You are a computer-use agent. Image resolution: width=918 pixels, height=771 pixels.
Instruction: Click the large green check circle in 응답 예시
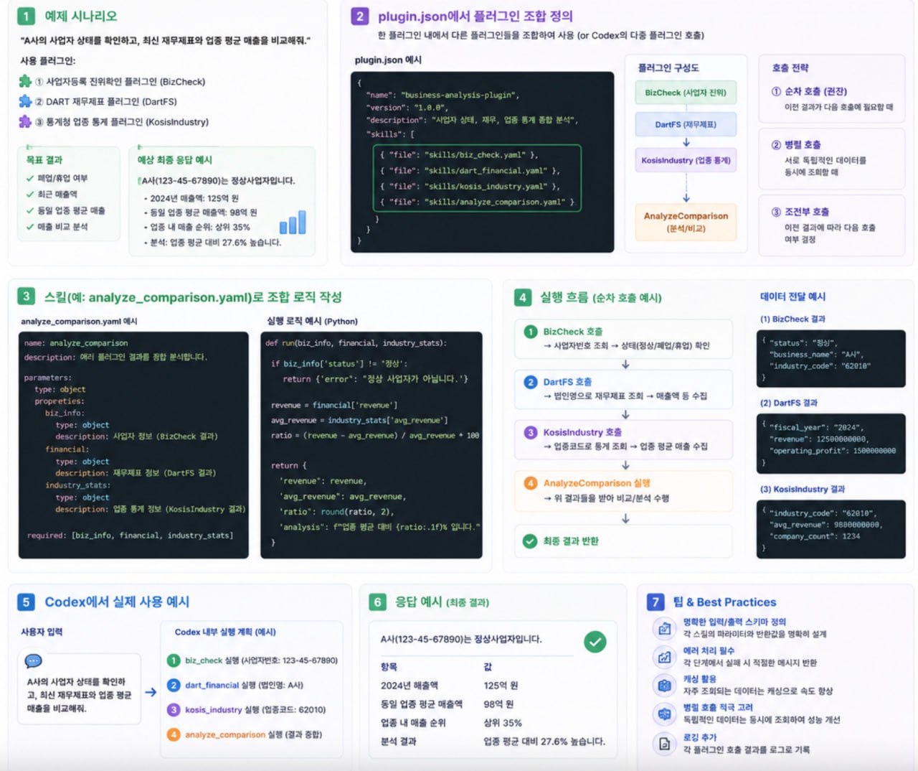tap(595, 642)
